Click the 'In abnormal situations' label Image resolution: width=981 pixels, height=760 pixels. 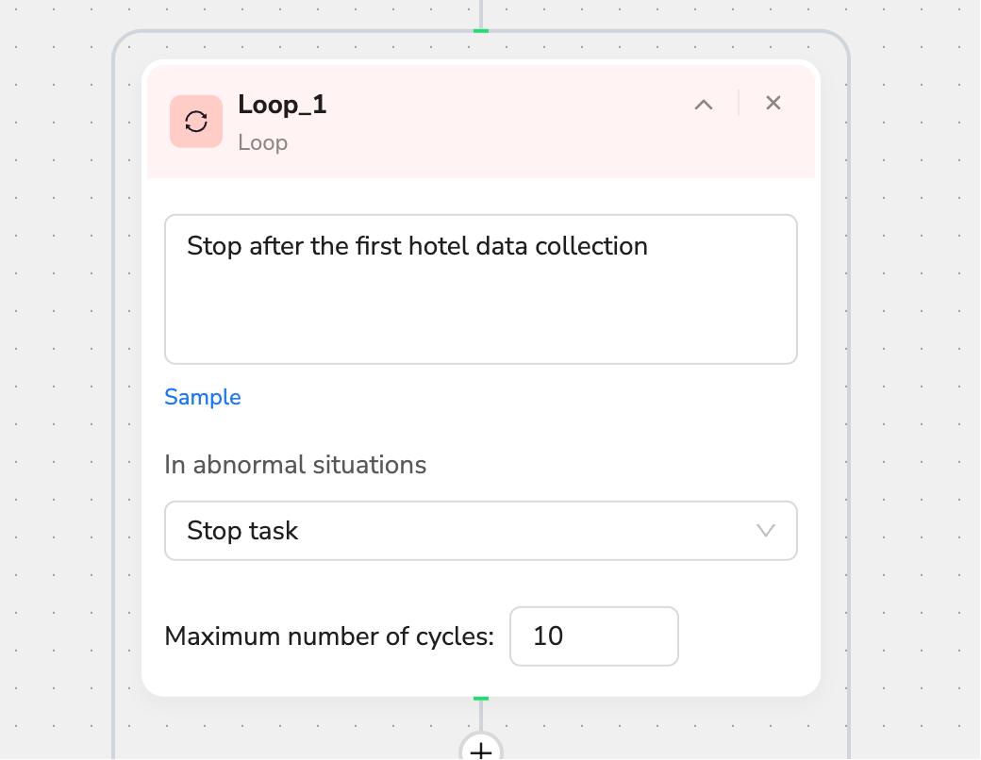(295, 465)
